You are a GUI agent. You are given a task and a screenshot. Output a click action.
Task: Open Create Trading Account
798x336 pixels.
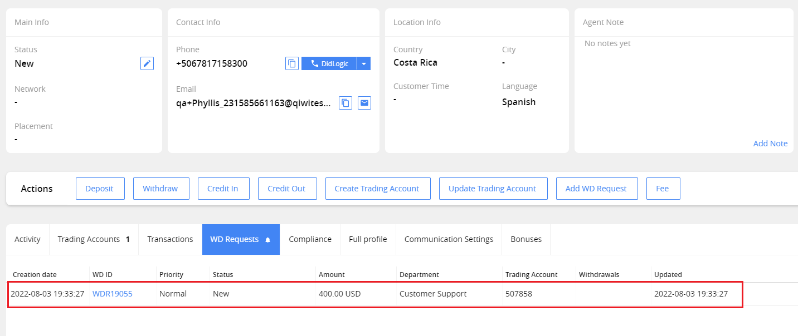tap(378, 188)
